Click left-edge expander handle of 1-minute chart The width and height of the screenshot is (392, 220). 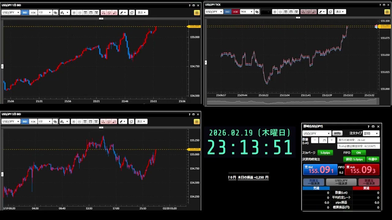click(2, 66)
